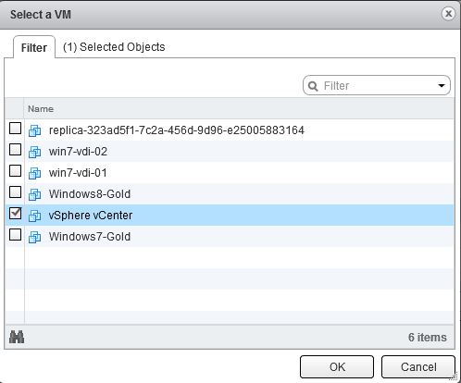Click the VM icon beside replica-323ad5f1
The image size is (461, 383).
(34, 130)
